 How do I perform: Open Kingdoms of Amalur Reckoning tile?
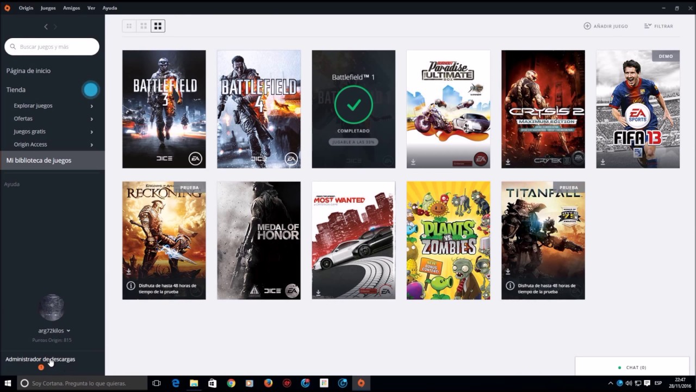164,240
